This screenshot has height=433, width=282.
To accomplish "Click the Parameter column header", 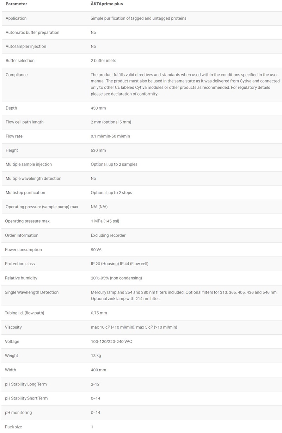I will point(16,4).
